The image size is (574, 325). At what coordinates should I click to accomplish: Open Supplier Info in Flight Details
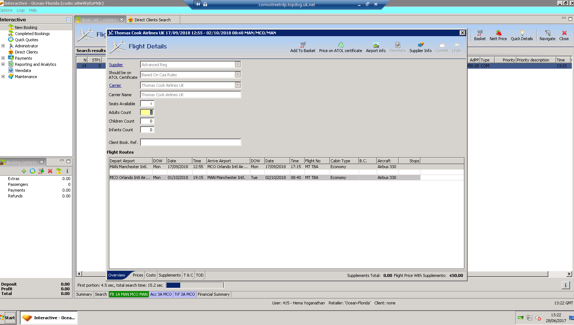pos(421,47)
